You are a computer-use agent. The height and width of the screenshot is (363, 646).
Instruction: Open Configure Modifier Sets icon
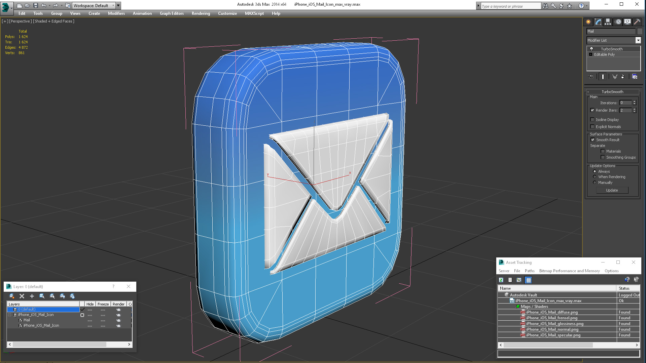(635, 77)
